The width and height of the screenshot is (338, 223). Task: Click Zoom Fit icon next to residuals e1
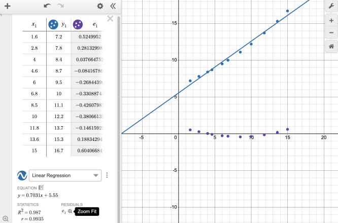point(70,211)
